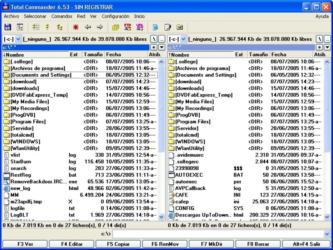Open the left panel directory history arrow
The height and width of the screenshot is (250, 333).
tap(162, 47)
